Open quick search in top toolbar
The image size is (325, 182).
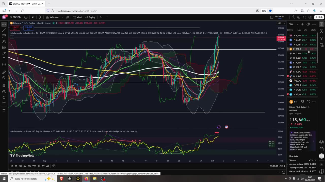coord(293,17)
